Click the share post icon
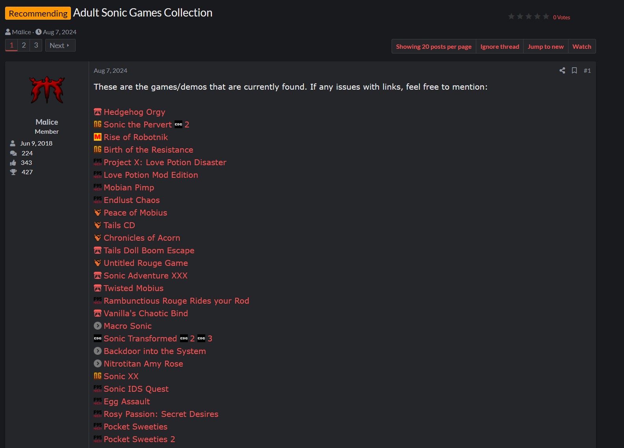624x448 pixels. tap(562, 70)
